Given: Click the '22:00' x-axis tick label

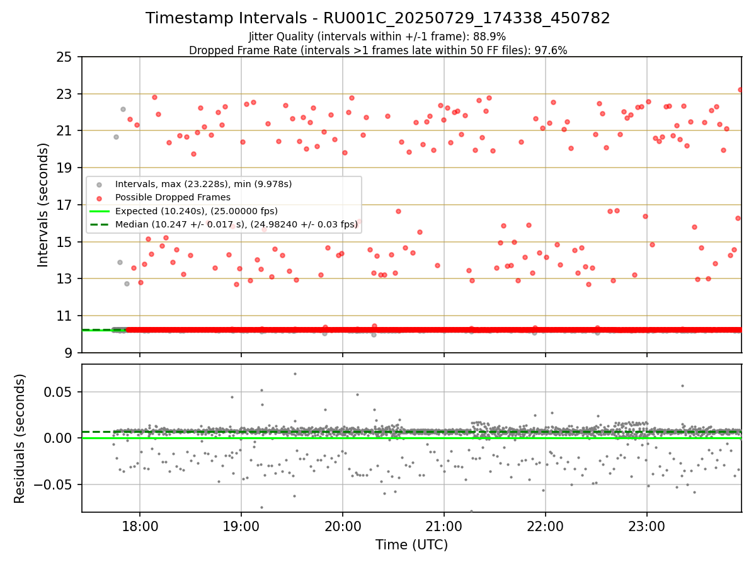Looking at the screenshot, I should [x=546, y=526].
